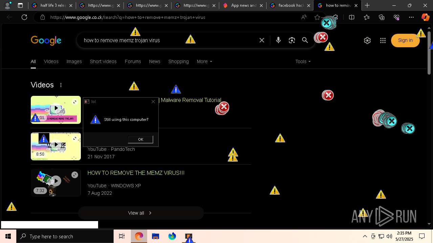This screenshot has width=433, height=243.
Task: Open Google quick settings gear
Action: [x=367, y=40]
